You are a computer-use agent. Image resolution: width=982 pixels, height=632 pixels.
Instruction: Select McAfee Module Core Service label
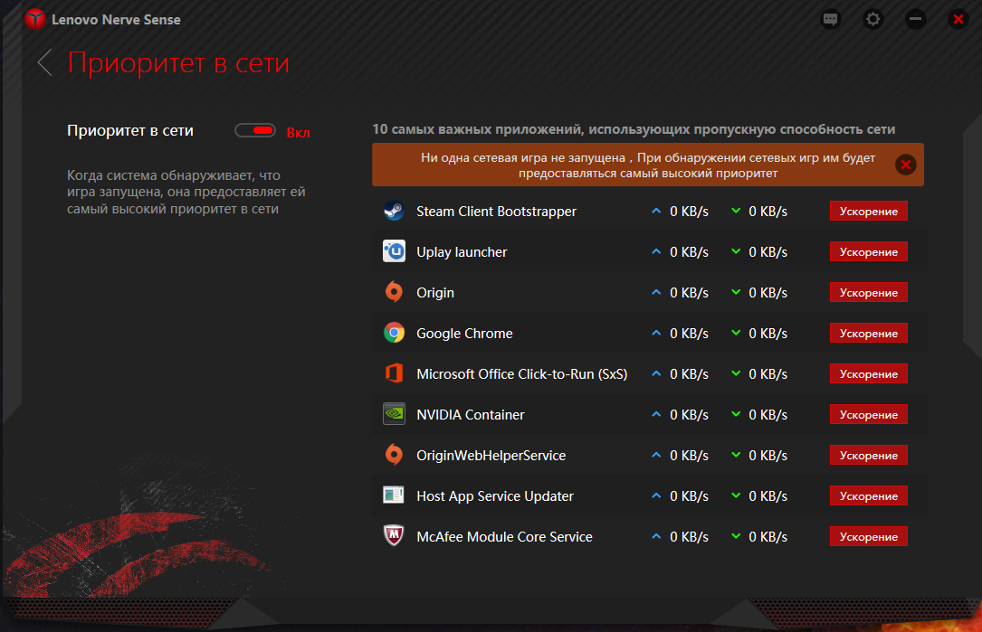[504, 537]
